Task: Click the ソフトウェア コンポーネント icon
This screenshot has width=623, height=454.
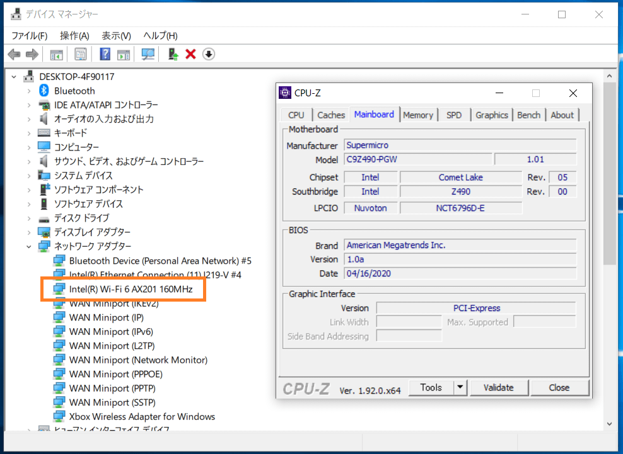Action: [x=45, y=190]
